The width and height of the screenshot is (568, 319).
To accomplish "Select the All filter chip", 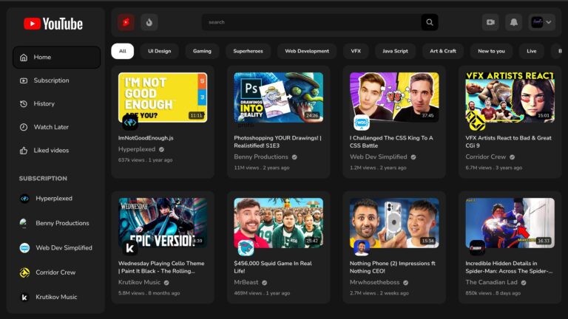I will pyautogui.click(x=123, y=51).
